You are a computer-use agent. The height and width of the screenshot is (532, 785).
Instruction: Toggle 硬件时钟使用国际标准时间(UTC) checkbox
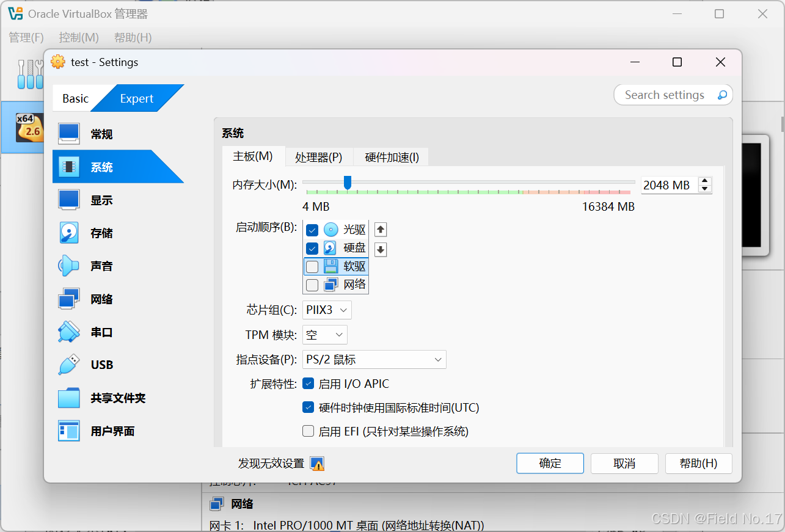[x=309, y=408]
